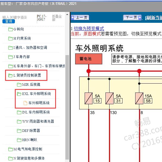Go to next page with 下一页
Viewport: 162px width, 162px height.
pyautogui.click(x=132, y=17)
